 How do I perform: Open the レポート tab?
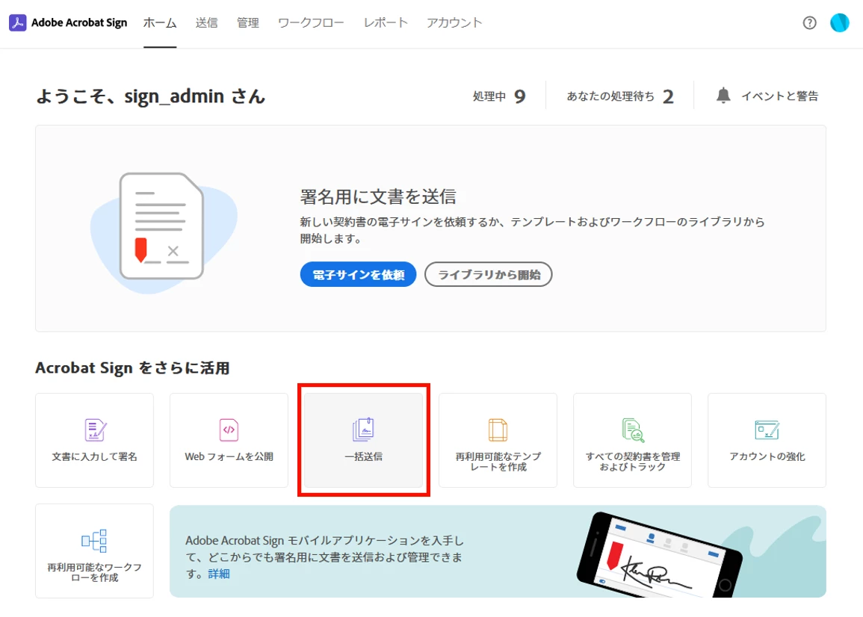click(x=386, y=22)
